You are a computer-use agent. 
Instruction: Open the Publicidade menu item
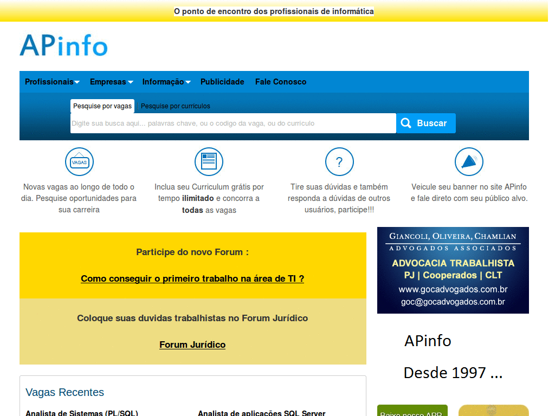[222, 82]
